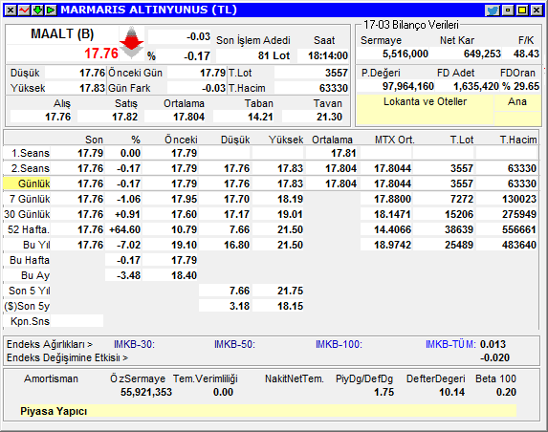Click the Lokanta ve Oteller sector field
Image resolution: width=548 pixels, height=432 pixels.
pyautogui.click(x=425, y=109)
